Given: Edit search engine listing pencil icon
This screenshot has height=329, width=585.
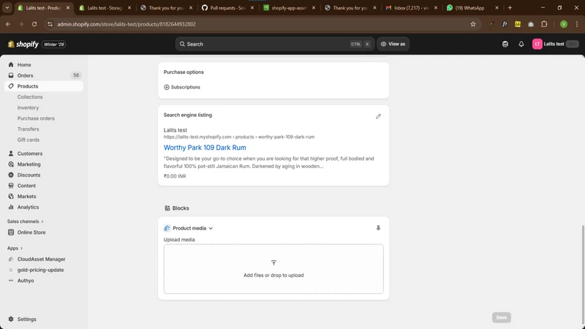Looking at the screenshot, I should point(378,116).
